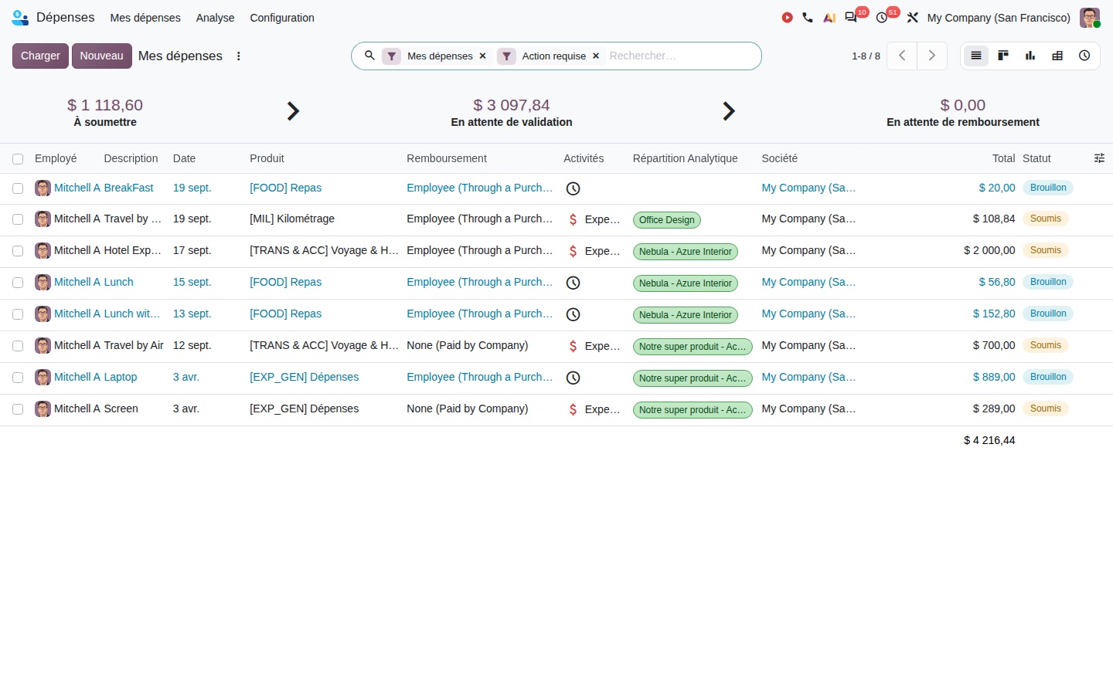Tick the checkbox for the Lunch row dated 15 sept.

(x=18, y=283)
